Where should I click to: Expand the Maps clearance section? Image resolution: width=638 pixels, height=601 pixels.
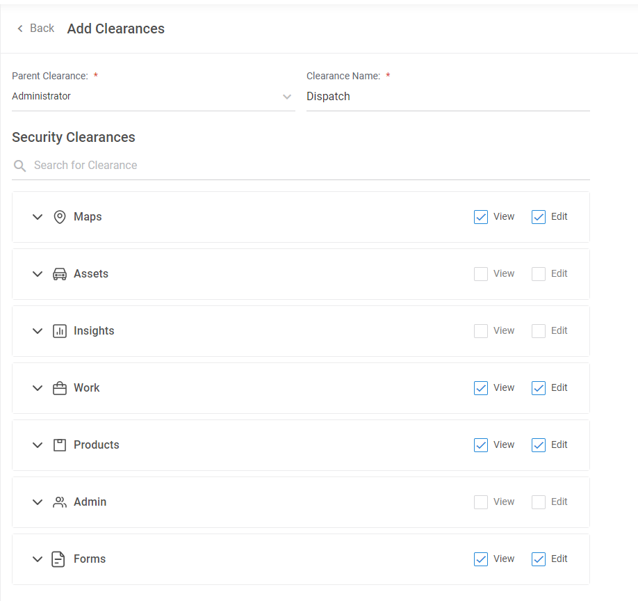38,217
